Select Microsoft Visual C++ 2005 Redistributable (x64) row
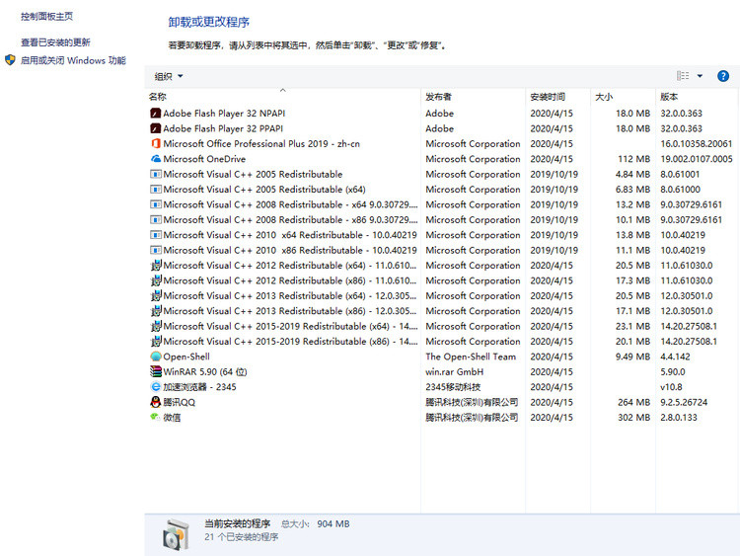Image resolution: width=740 pixels, height=556 pixels. tap(264, 190)
